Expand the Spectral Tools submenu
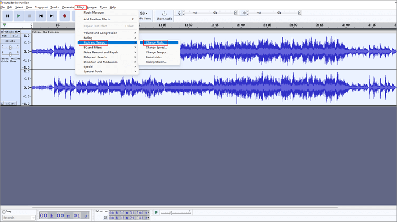 [x=107, y=71]
